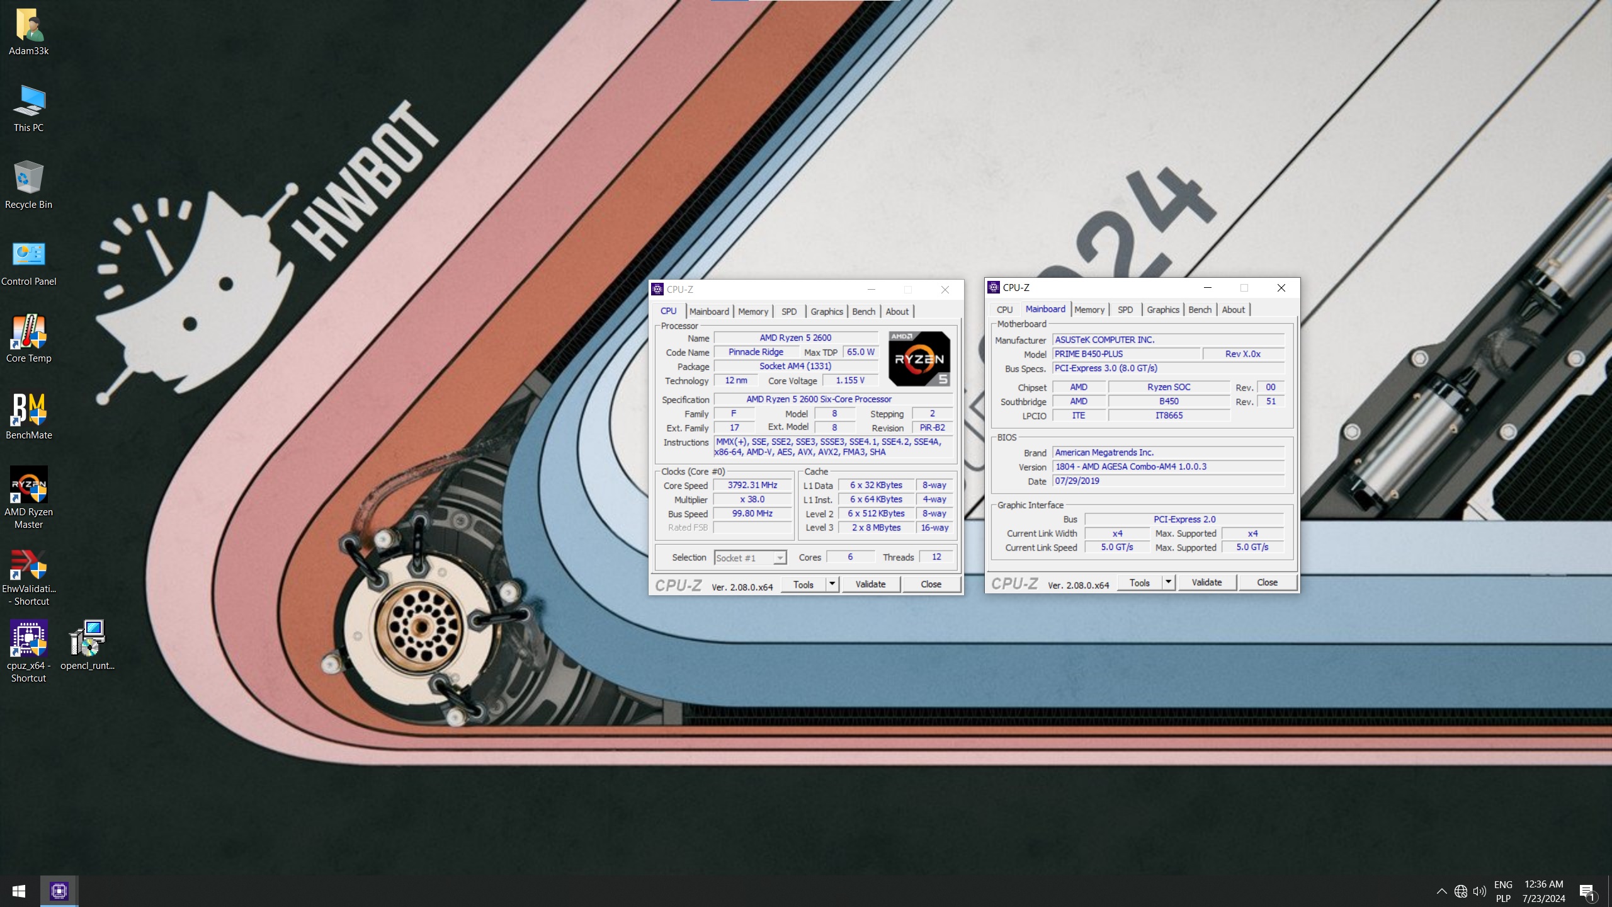
Task: Click CPU-Z taskbar icon
Action: point(59,891)
